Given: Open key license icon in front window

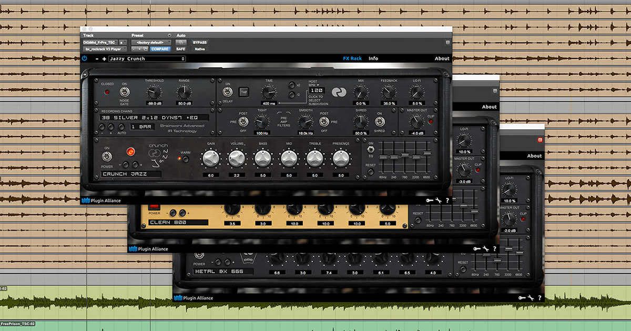Looking at the screenshot, I should point(430,200).
